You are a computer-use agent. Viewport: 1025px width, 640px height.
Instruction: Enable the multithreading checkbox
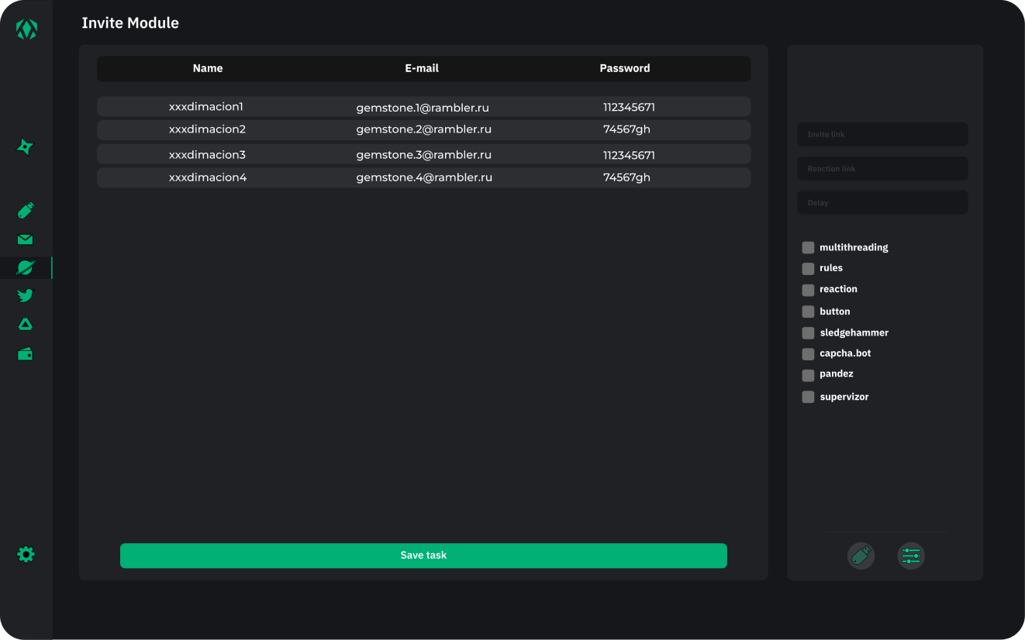tap(808, 248)
